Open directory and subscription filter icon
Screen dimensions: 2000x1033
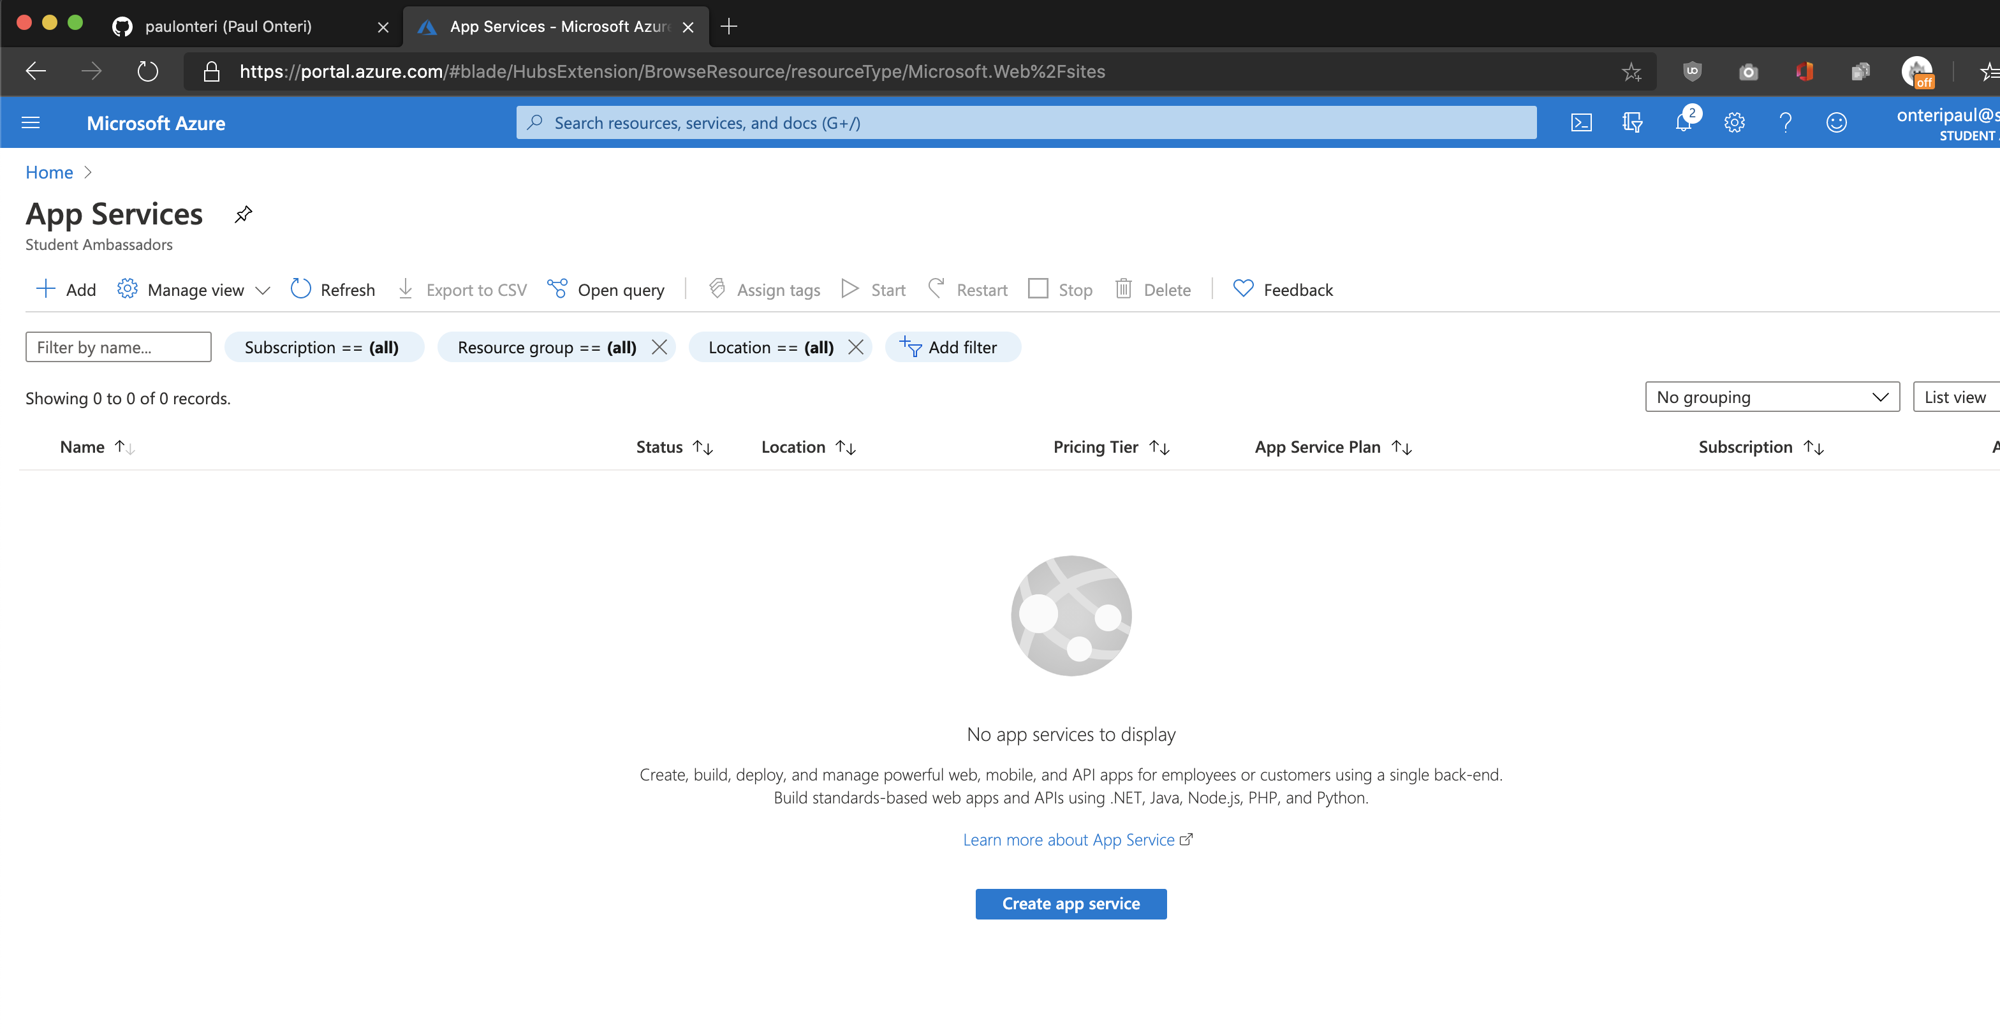point(1632,122)
